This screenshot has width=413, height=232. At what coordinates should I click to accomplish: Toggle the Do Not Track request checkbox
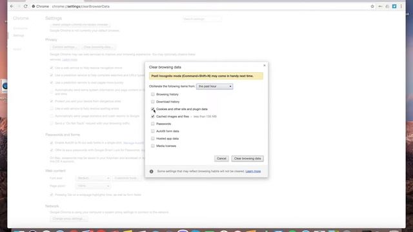(52, 123)
